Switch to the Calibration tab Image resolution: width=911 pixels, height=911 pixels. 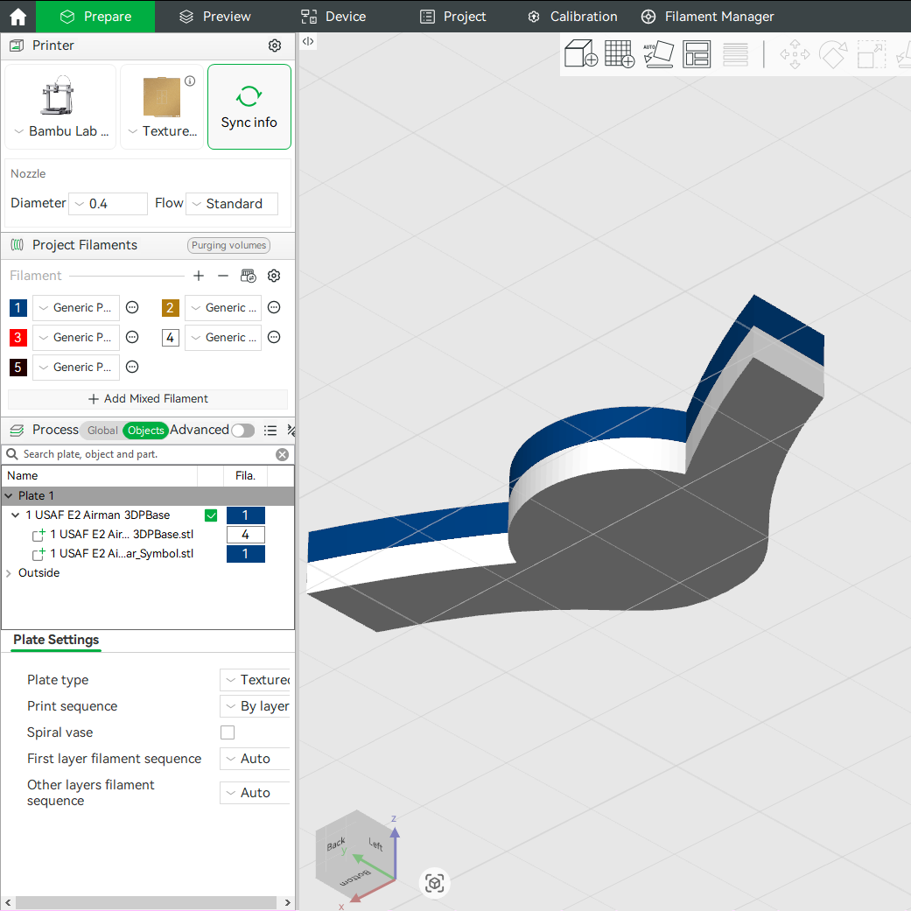click(x=572, y=17)
